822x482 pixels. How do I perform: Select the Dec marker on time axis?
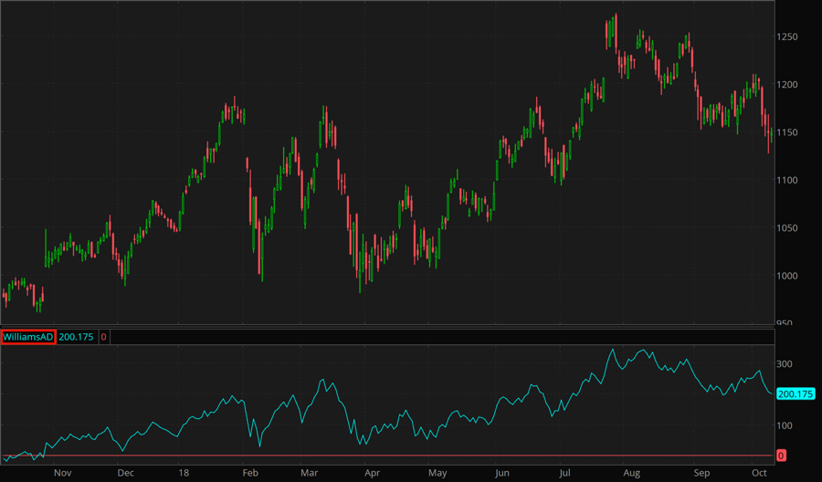click(126, 474)
